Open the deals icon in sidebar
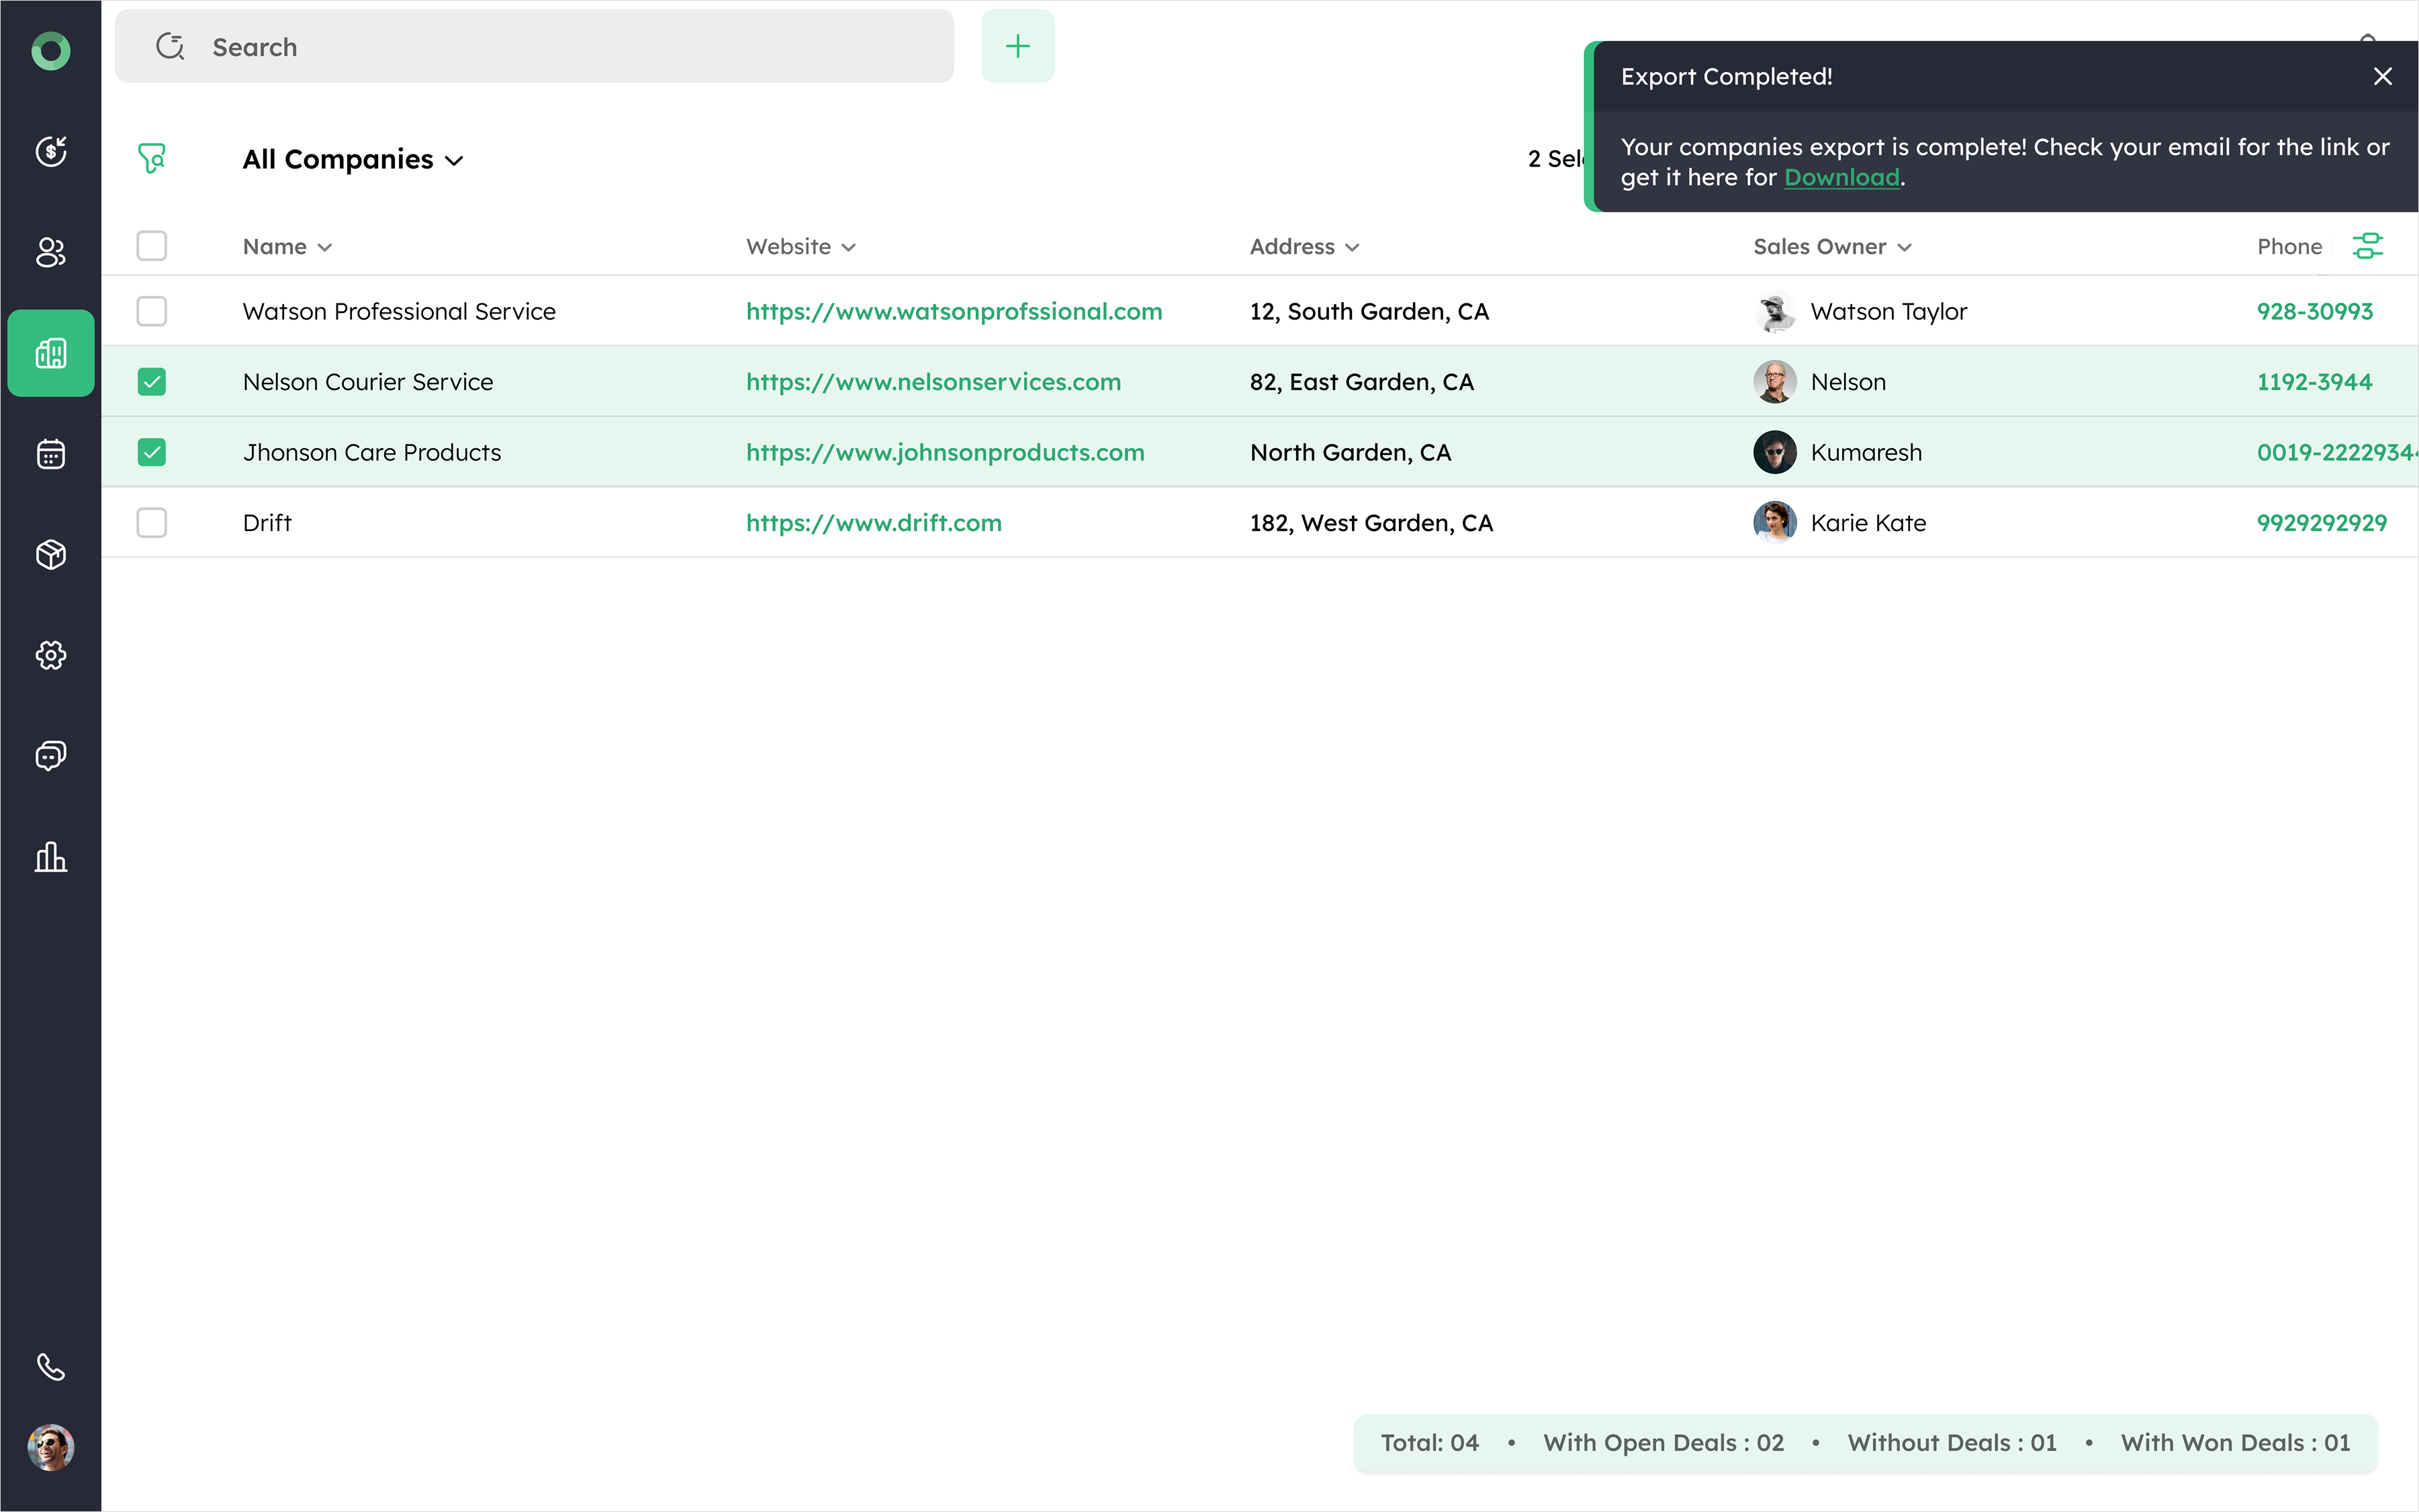The image size is (2419, 1512). point(51,151)
